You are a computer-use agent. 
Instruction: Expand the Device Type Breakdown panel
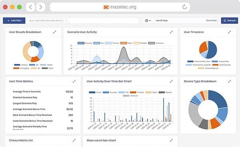tap(229, 81)
